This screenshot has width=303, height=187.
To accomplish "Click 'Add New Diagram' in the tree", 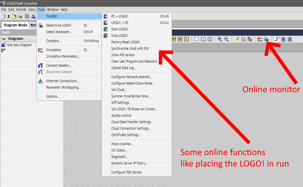I will point(19,45).
